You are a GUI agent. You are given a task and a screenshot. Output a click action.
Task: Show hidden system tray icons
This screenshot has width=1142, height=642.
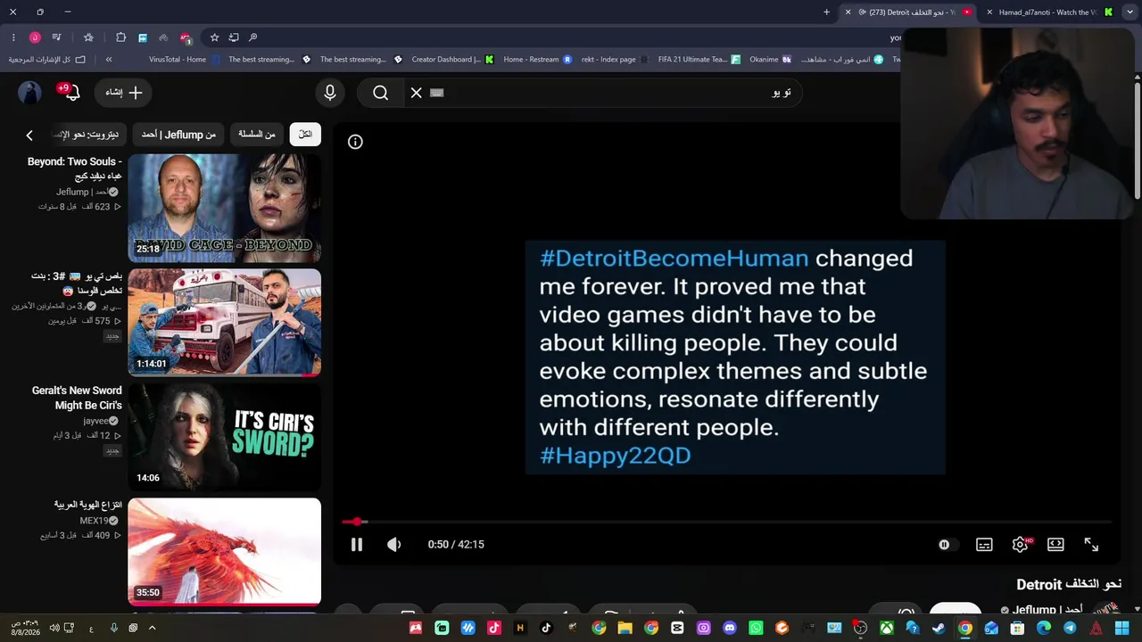point(152,628)
